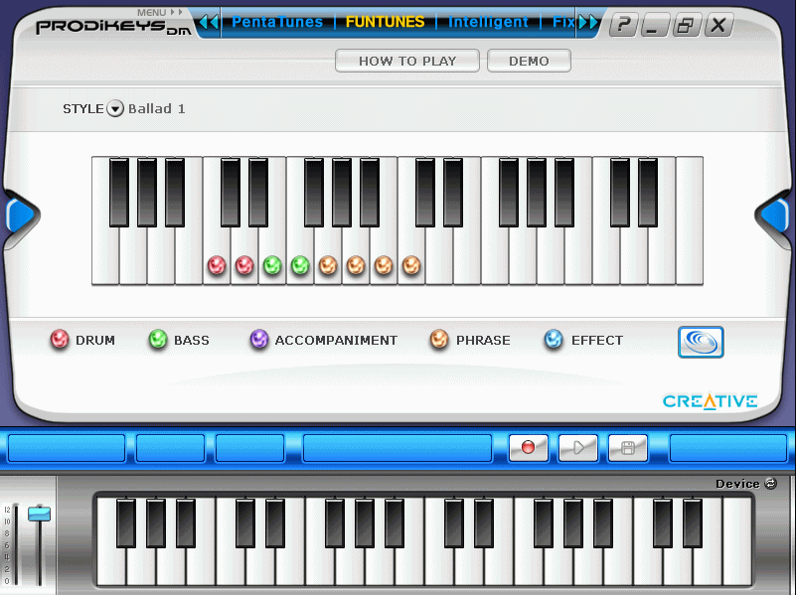Click the Device label above the lower keyboard

click(x=737, y=484)
